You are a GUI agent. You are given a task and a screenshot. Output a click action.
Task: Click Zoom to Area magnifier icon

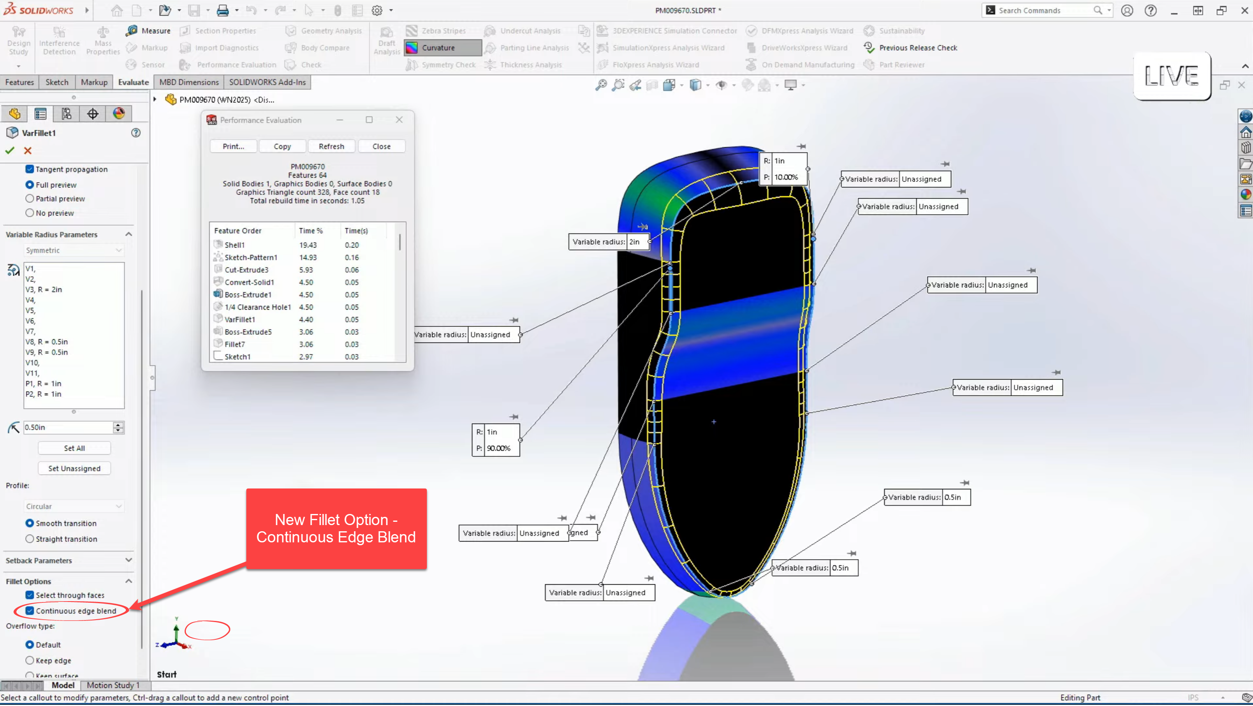[x=618, y=86]
